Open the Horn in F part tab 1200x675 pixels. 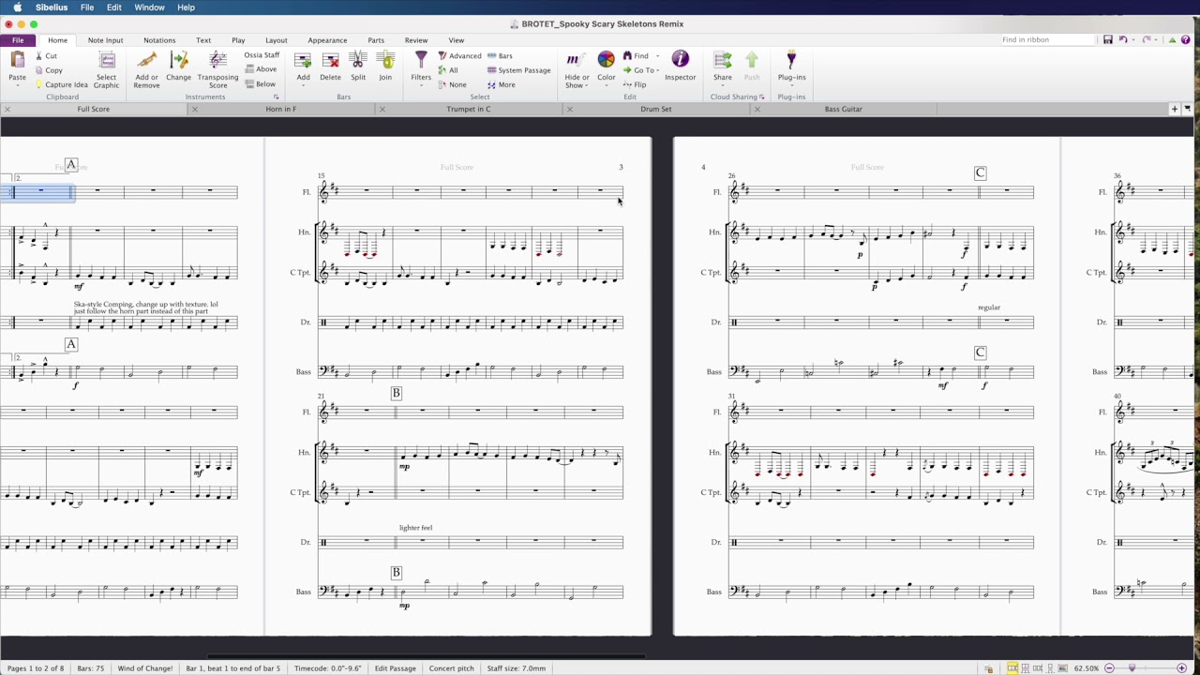(280, 109)
